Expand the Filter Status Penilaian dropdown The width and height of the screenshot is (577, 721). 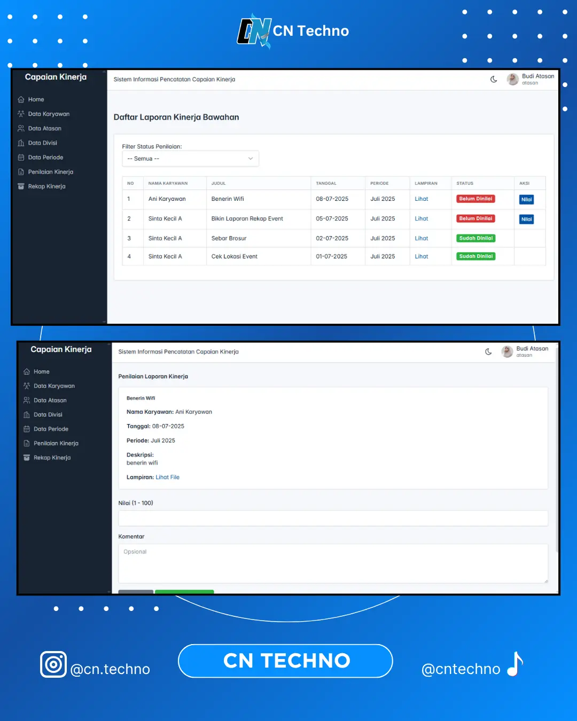click(190, 159)
